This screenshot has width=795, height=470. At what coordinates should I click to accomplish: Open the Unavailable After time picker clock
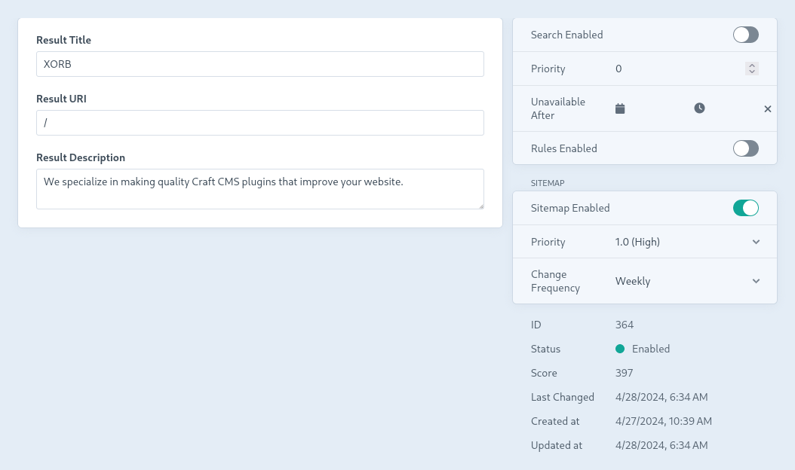pos(699,108)
